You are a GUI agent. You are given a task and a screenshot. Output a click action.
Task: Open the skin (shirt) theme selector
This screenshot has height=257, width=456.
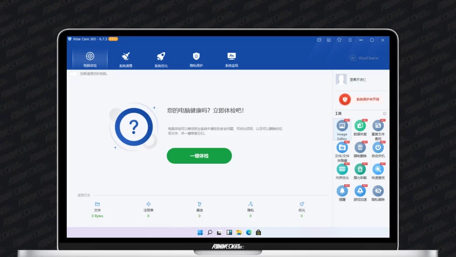[x=339, y=40]
